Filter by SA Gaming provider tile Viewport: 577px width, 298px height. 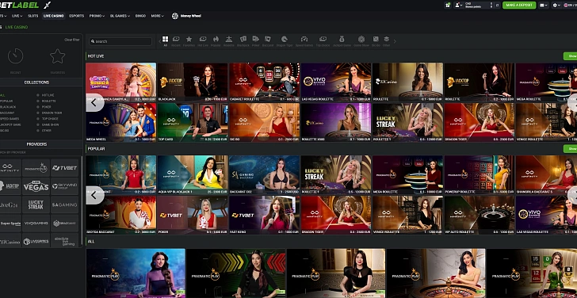[x=64, y=204]
